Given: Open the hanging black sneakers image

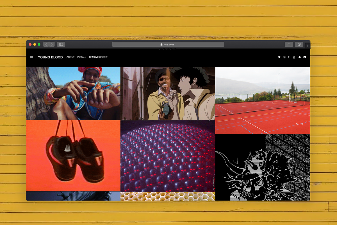Looking at the screenshot, I should [x=73, y=156].
